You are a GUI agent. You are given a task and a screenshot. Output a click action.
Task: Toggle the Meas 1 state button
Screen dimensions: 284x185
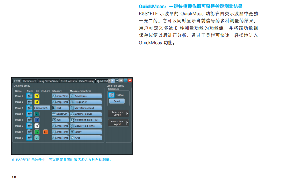pyautogui.click(x=29, y=96)
